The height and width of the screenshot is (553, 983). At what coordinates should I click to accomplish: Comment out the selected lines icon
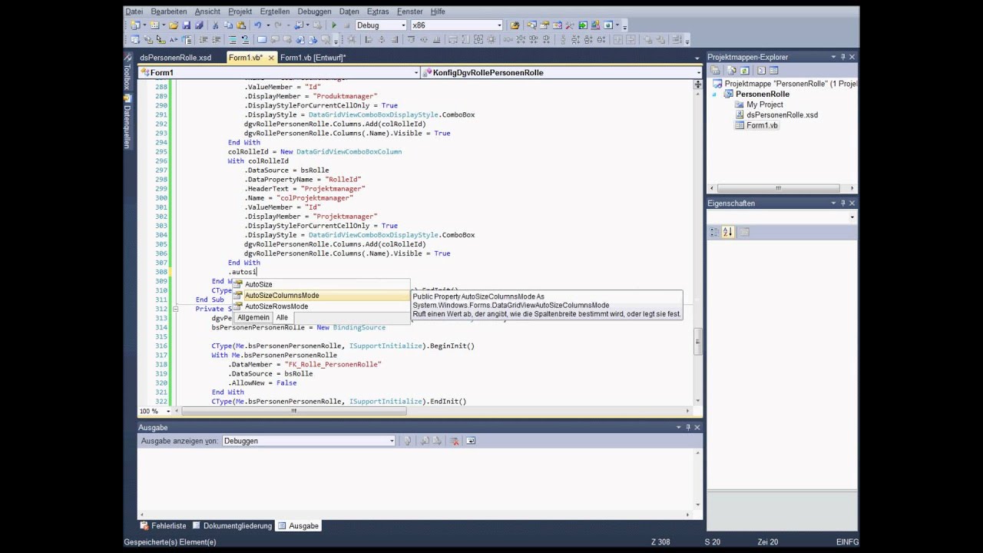233,40
